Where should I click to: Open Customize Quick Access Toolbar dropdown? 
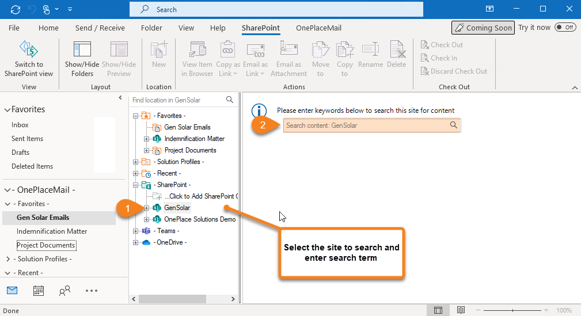coord(70,10)
